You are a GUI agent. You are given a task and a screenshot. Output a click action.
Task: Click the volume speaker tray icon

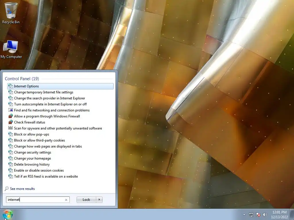point(265,215)
